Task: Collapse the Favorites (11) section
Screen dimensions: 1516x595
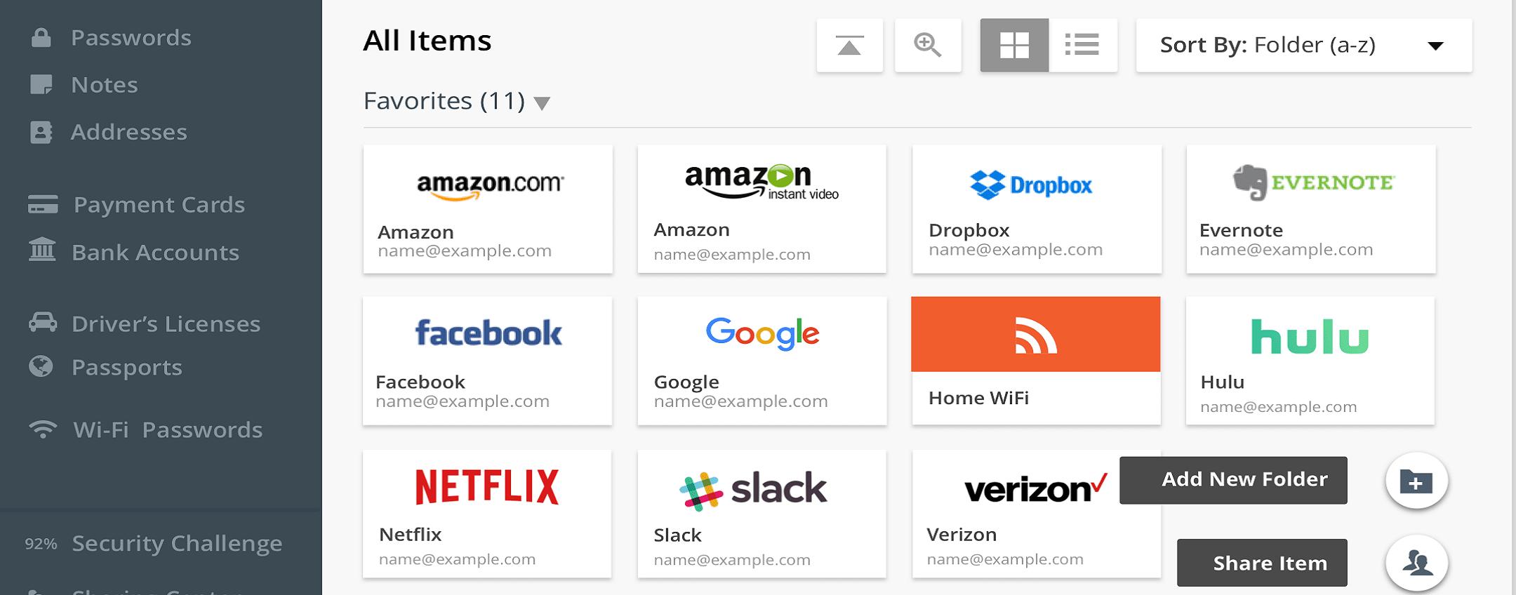Action: pyautogui.click(x=542, y=104)
